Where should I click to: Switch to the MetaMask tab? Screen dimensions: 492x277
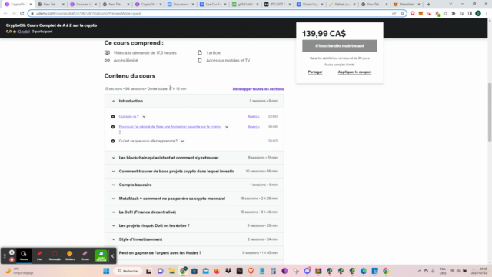pos(407,5)
